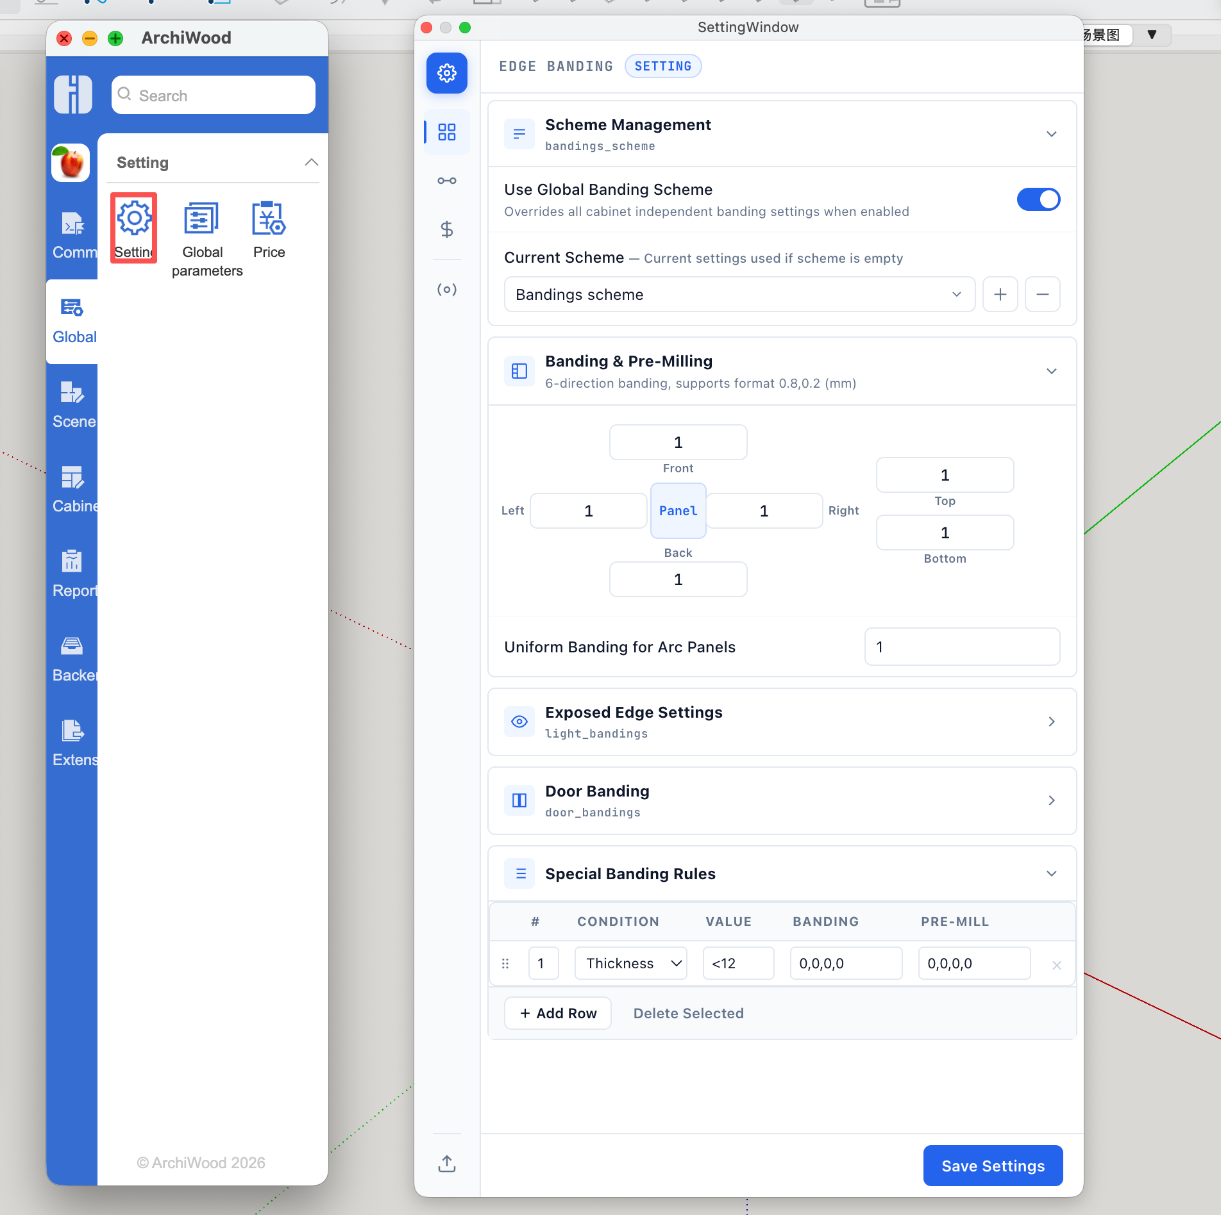The width and height of the screenshot is (1221, 1215).
Task: Collapse the Scheme Management section
Action: click(1052, 134)
